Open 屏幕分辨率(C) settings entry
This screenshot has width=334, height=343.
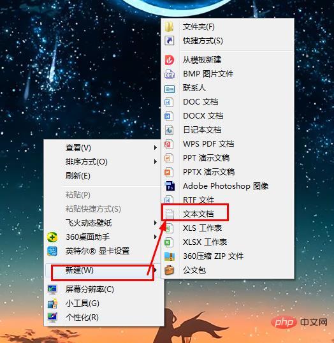pos(90,289)
